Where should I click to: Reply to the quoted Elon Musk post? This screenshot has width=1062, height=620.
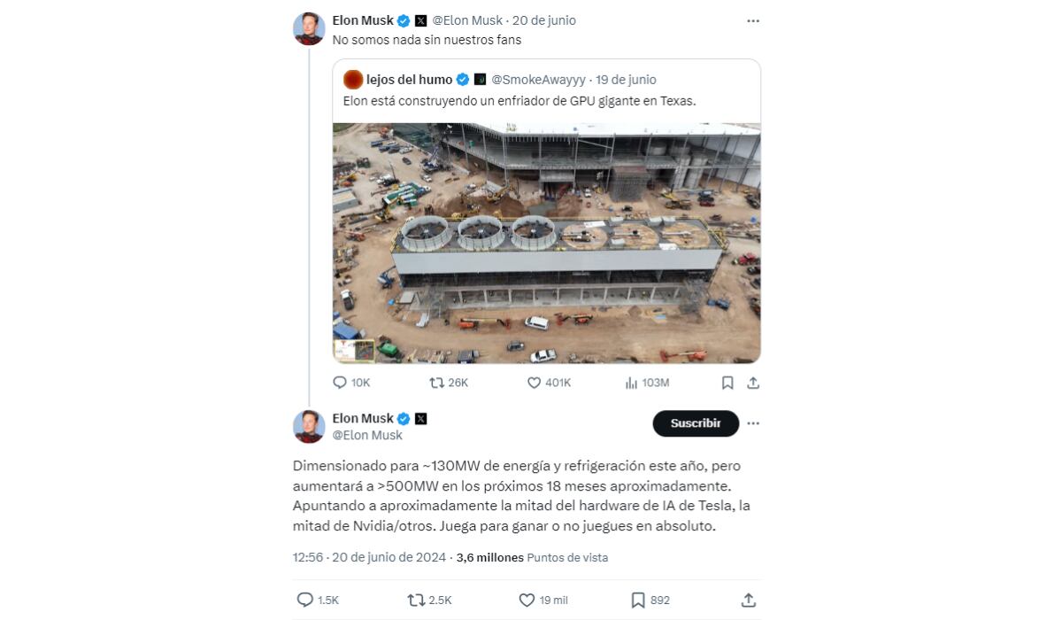coord(340,383)
